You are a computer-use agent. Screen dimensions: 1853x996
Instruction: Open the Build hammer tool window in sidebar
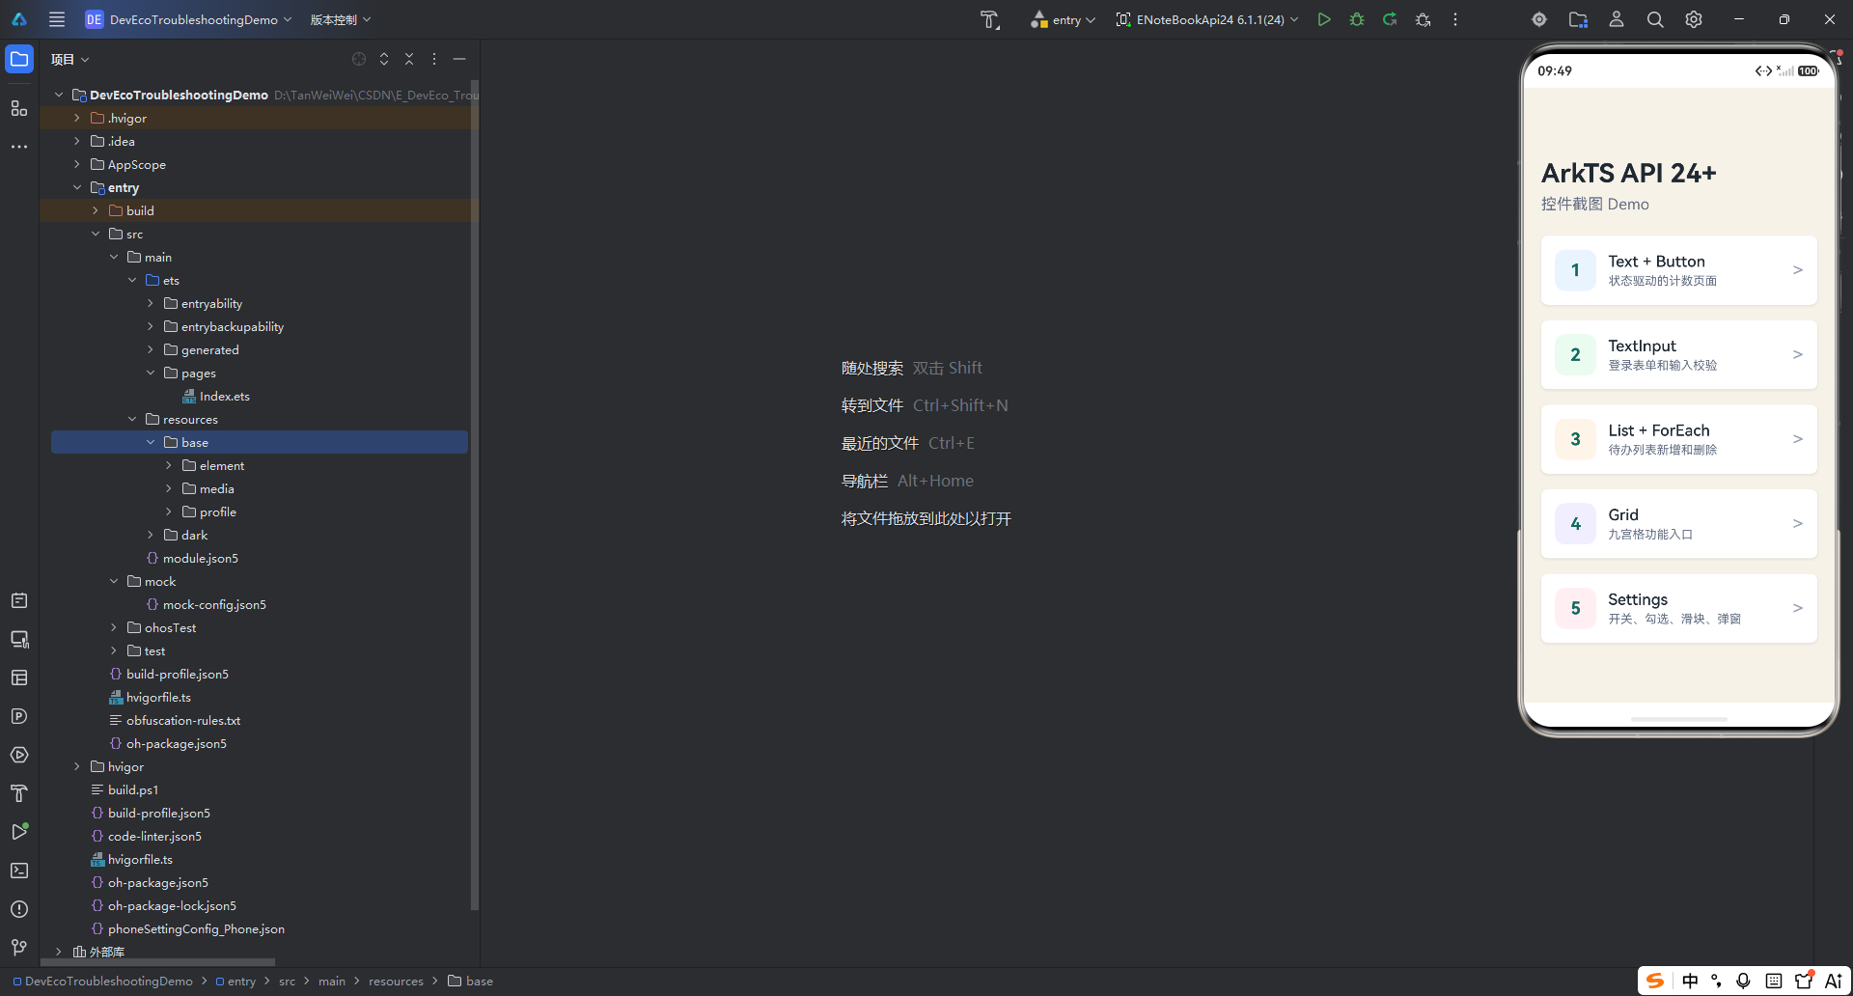pyautogui.click(x=19, y=793)
